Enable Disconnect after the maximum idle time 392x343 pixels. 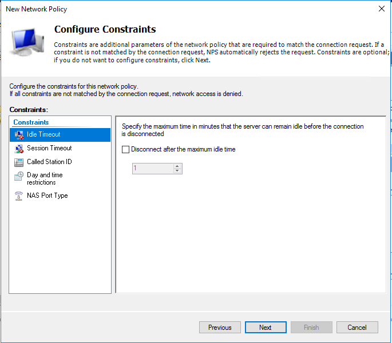(125, 150)
